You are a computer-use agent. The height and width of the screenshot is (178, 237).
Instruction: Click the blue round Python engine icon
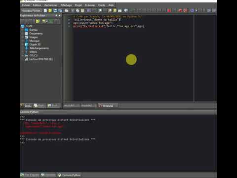pos(192,10)
